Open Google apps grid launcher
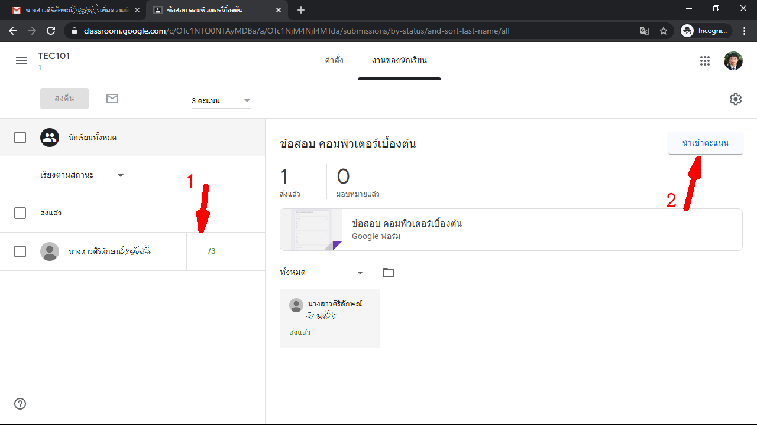The height and width of the screenshot is (425, 757). click(704, 61)
